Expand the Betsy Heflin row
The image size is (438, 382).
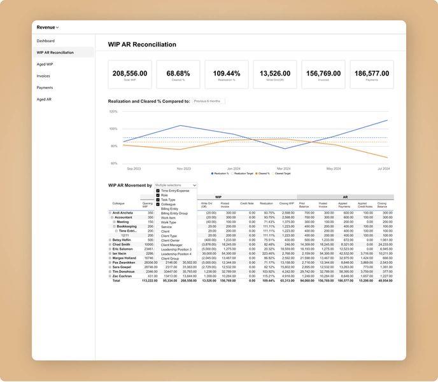pos(111,240)
